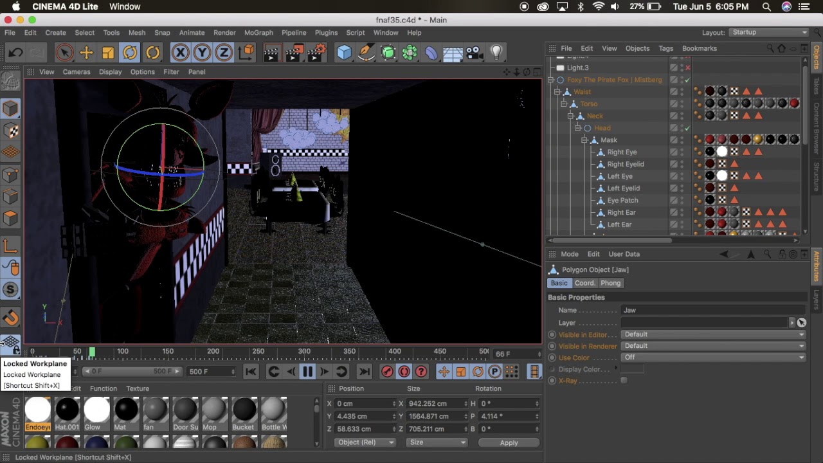Click the Record Active Objects button
This screenshot has width=823, height=463.
(x=387, y=372)
